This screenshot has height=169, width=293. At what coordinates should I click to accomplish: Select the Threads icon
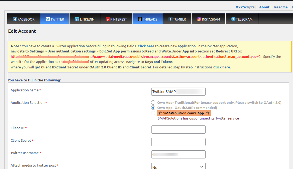click(140, 19)
